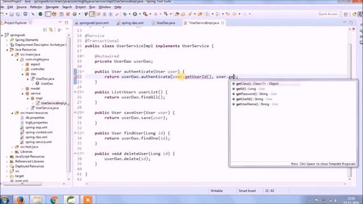Fold the Autowired field at line 18

pos(83,56)
